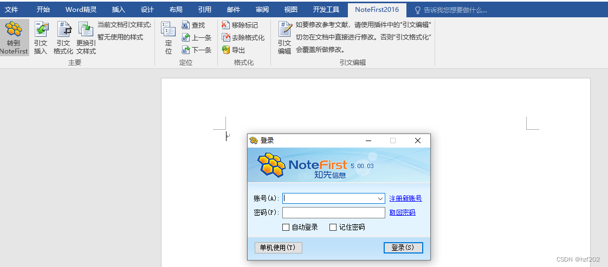Click the 当前文档引文样式 label
Screen dimensions: 608x267
(x=124, y=25)
